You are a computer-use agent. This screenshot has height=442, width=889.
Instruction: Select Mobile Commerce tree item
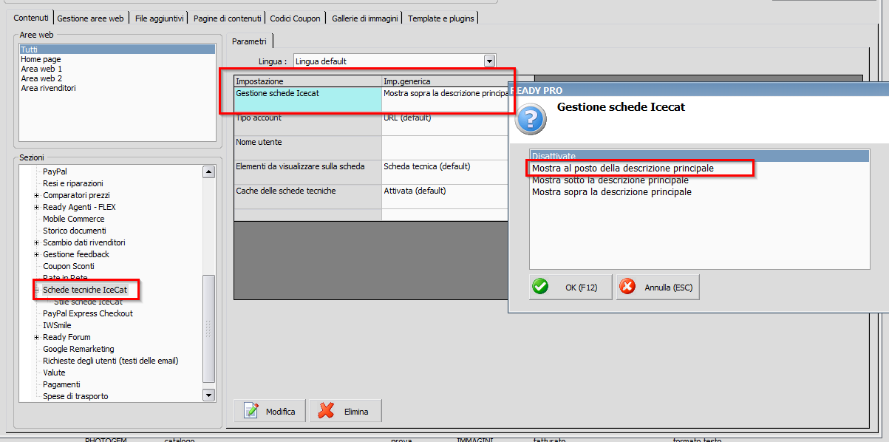coord(74,219)
